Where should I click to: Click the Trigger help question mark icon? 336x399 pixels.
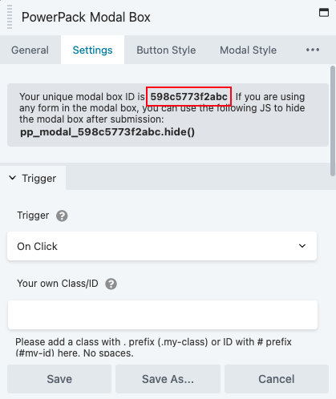pos(62,216)
